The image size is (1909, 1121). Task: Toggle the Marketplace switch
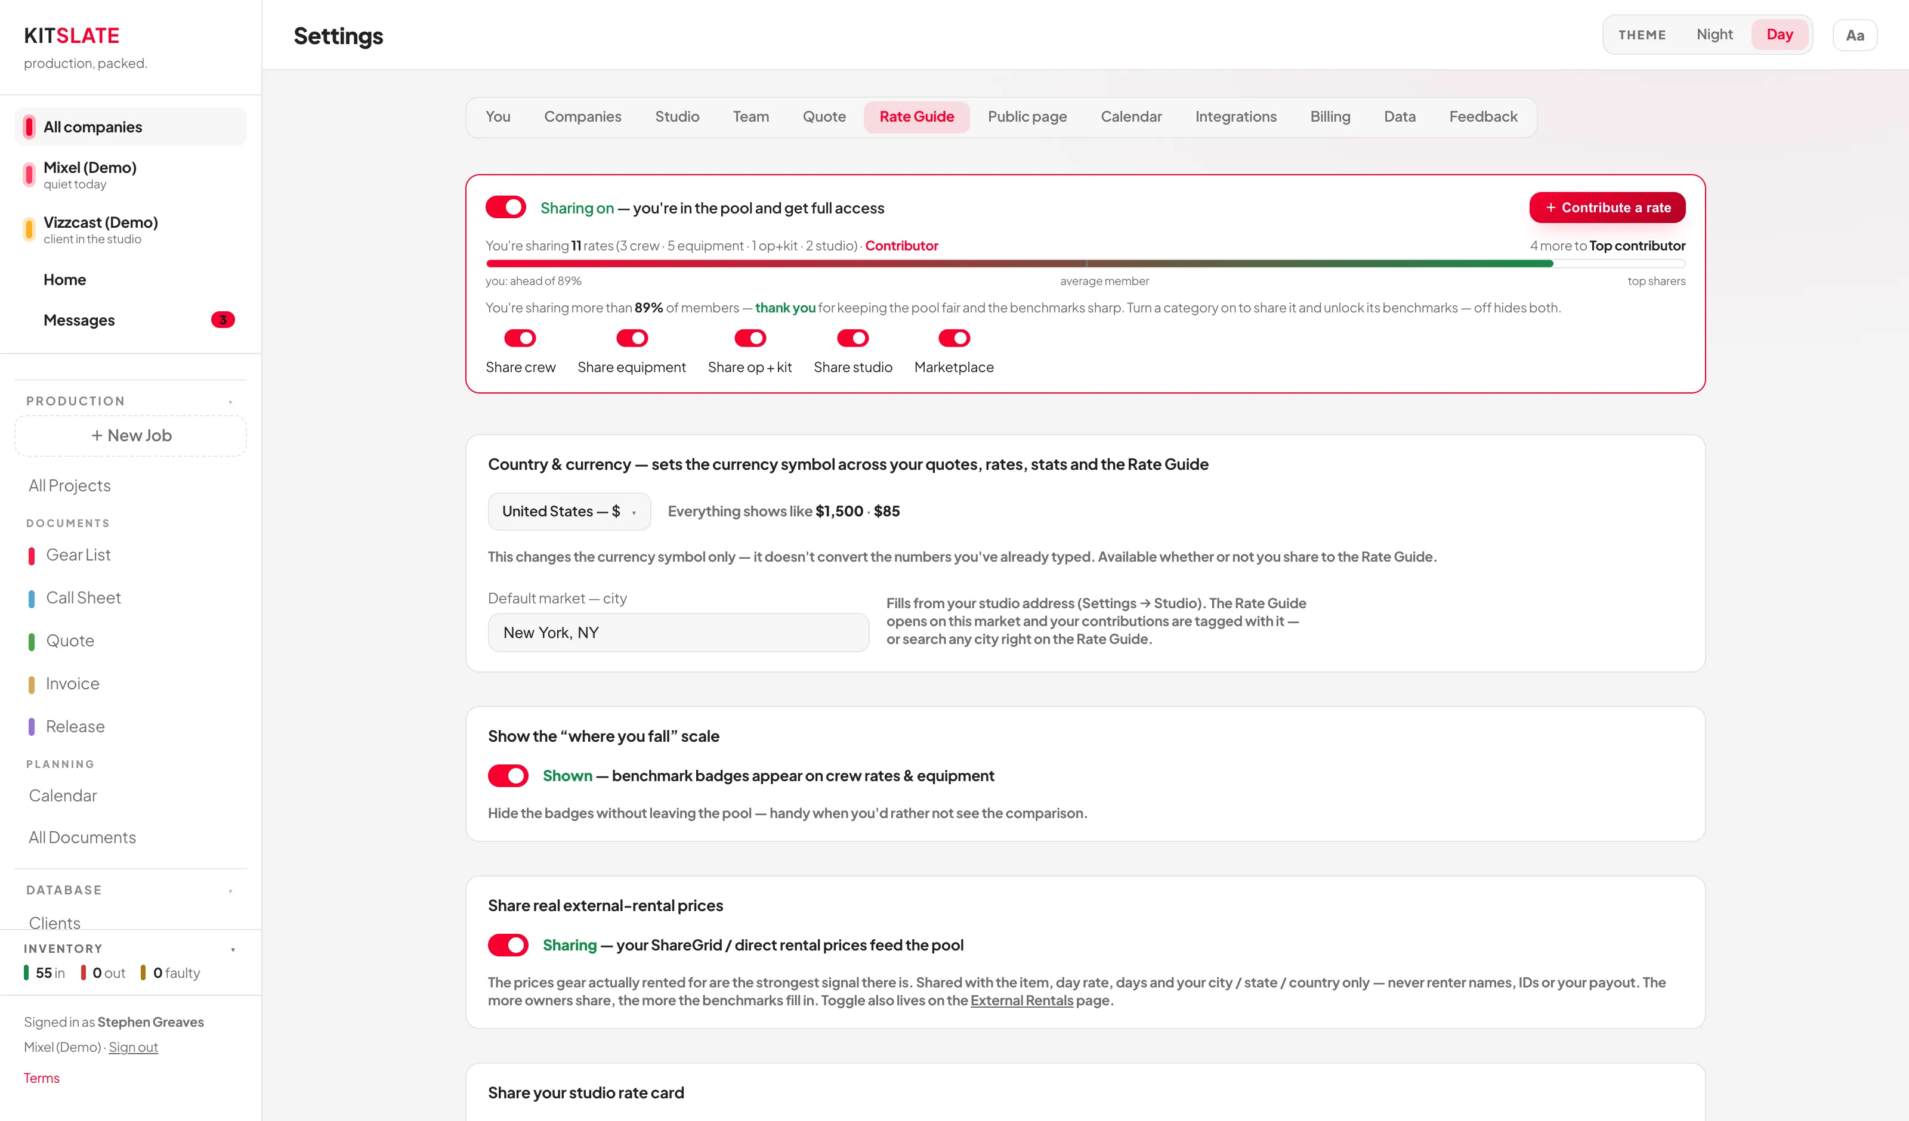954,338
